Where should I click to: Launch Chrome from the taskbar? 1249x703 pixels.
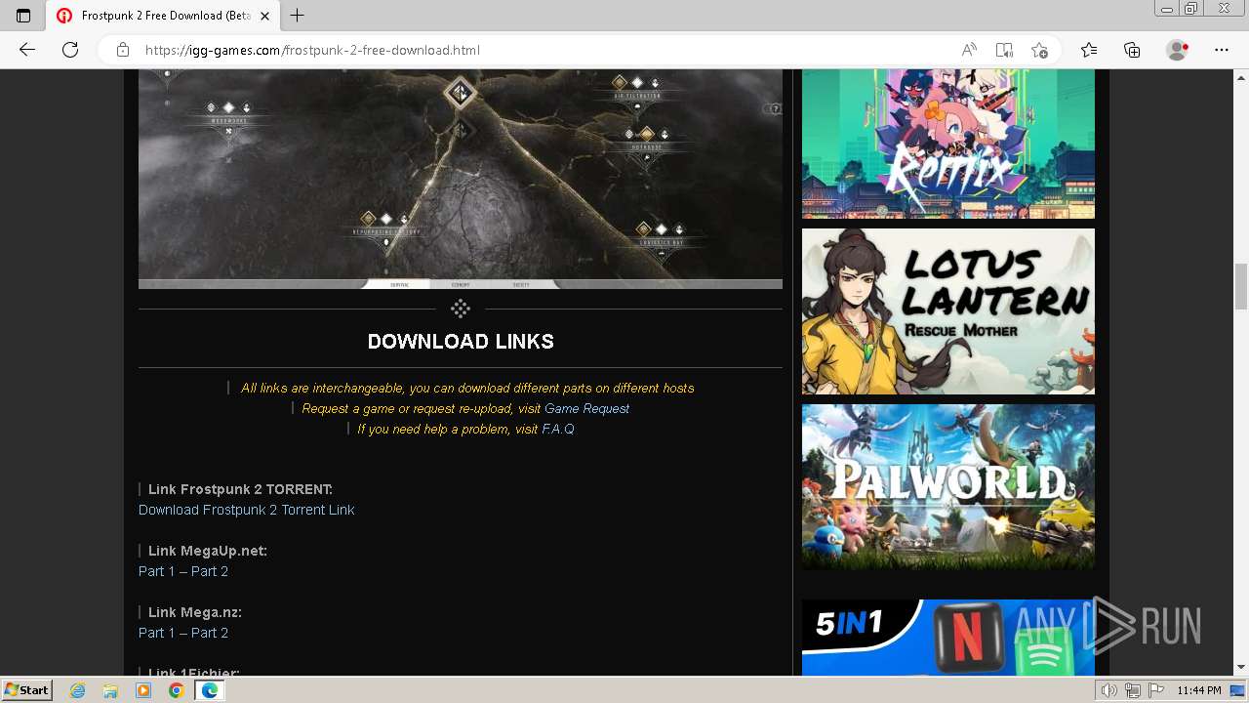(176, 690)
